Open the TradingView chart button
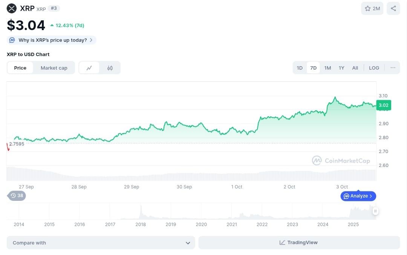The width and height of the screenshot is (407, 255). pos(299,243)
